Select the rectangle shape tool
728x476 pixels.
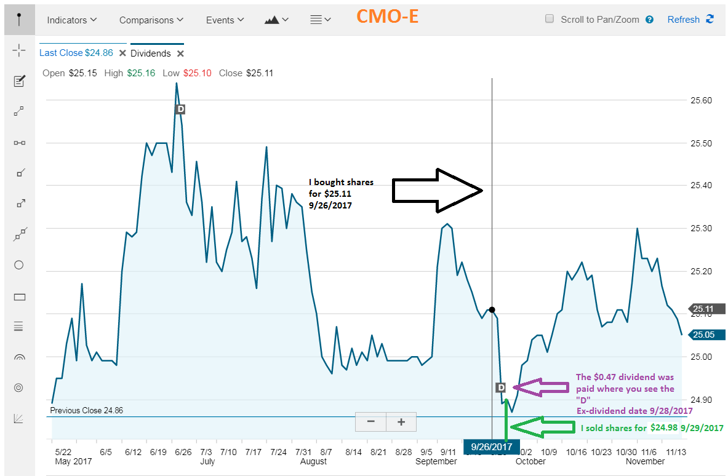tap(20, 297)
